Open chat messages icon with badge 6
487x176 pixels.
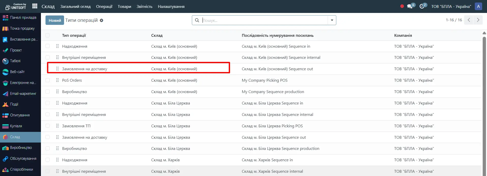[410, 6]
